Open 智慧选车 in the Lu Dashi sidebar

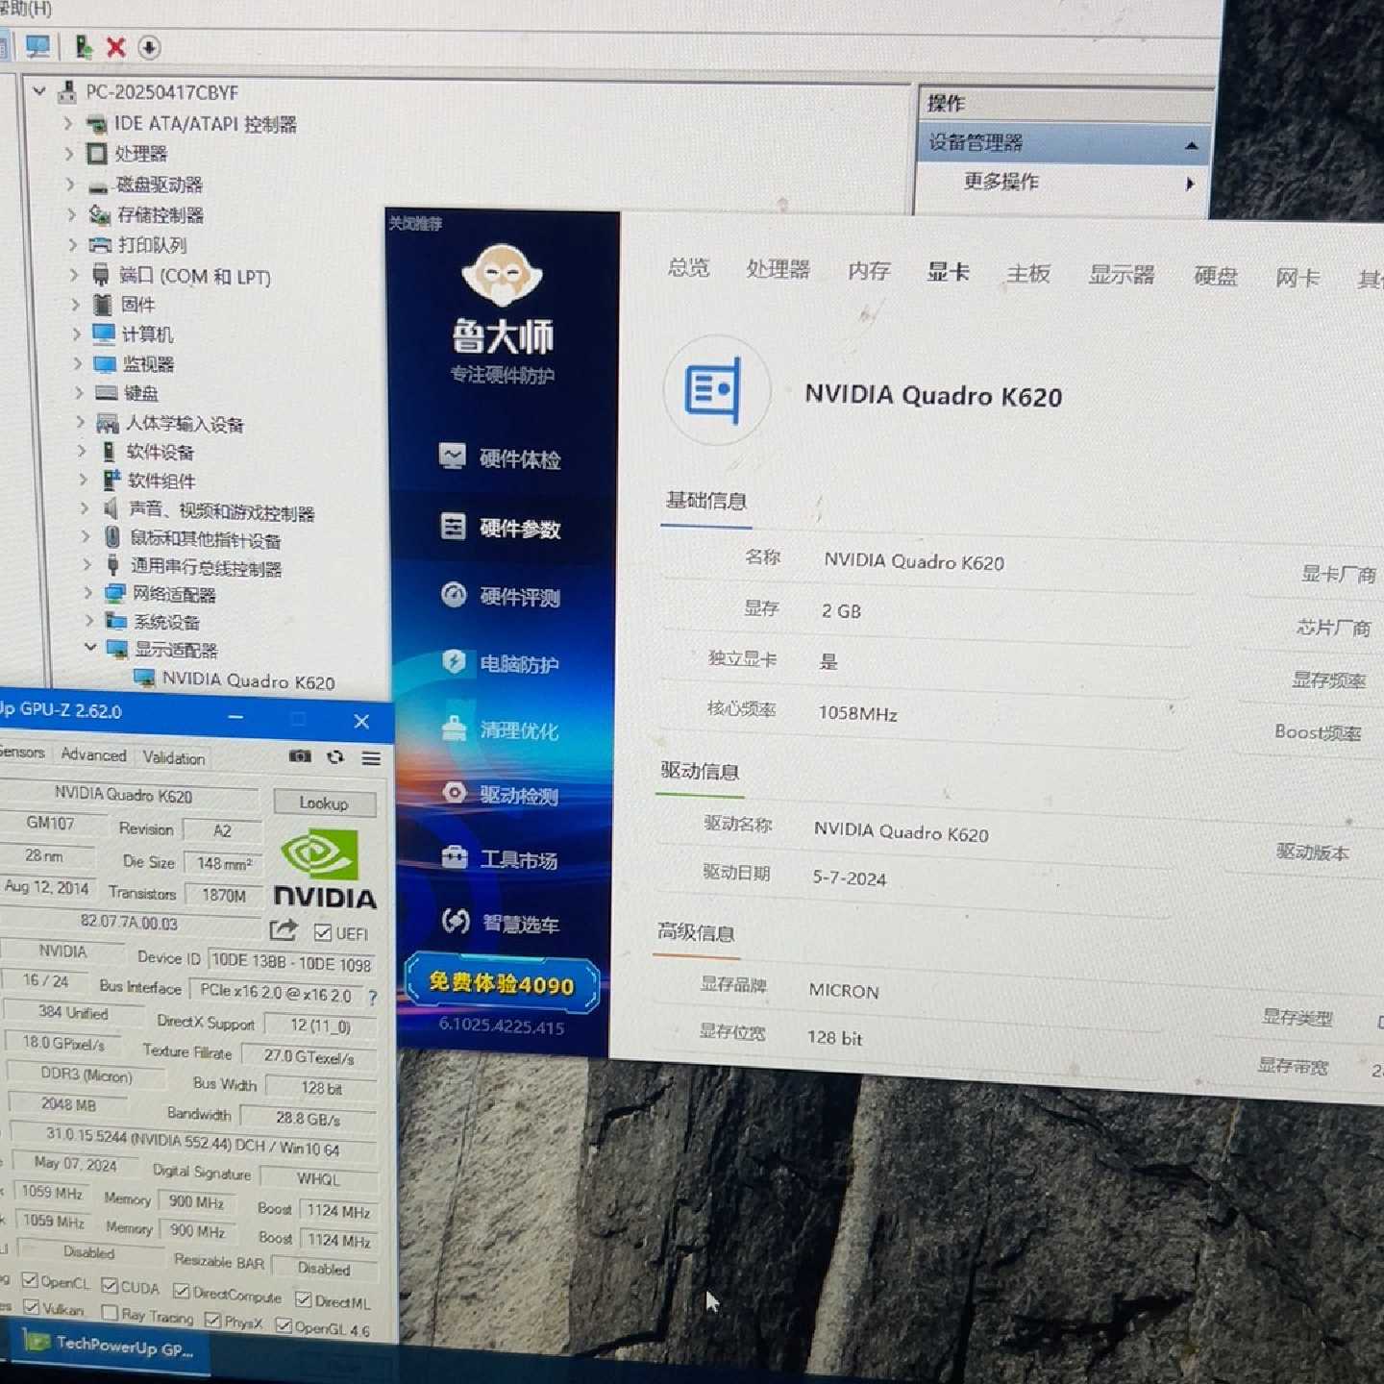click(502, 924)
